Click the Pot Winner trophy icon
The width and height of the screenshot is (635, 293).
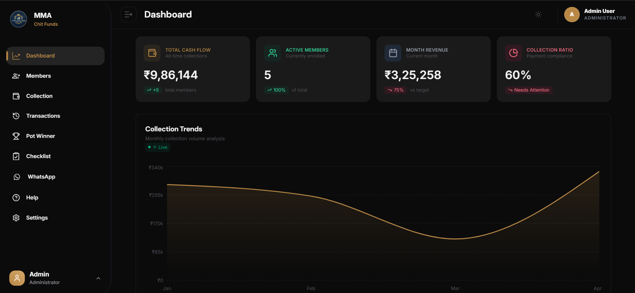coord(16,136)
